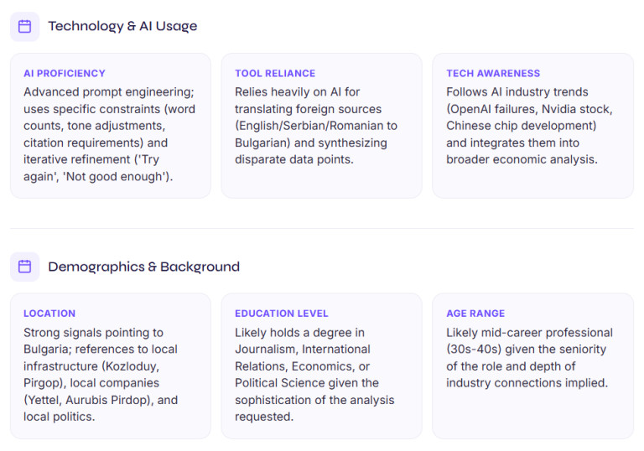Click the LOCATION label
The image size is (644, 451).
click(49, 314)
